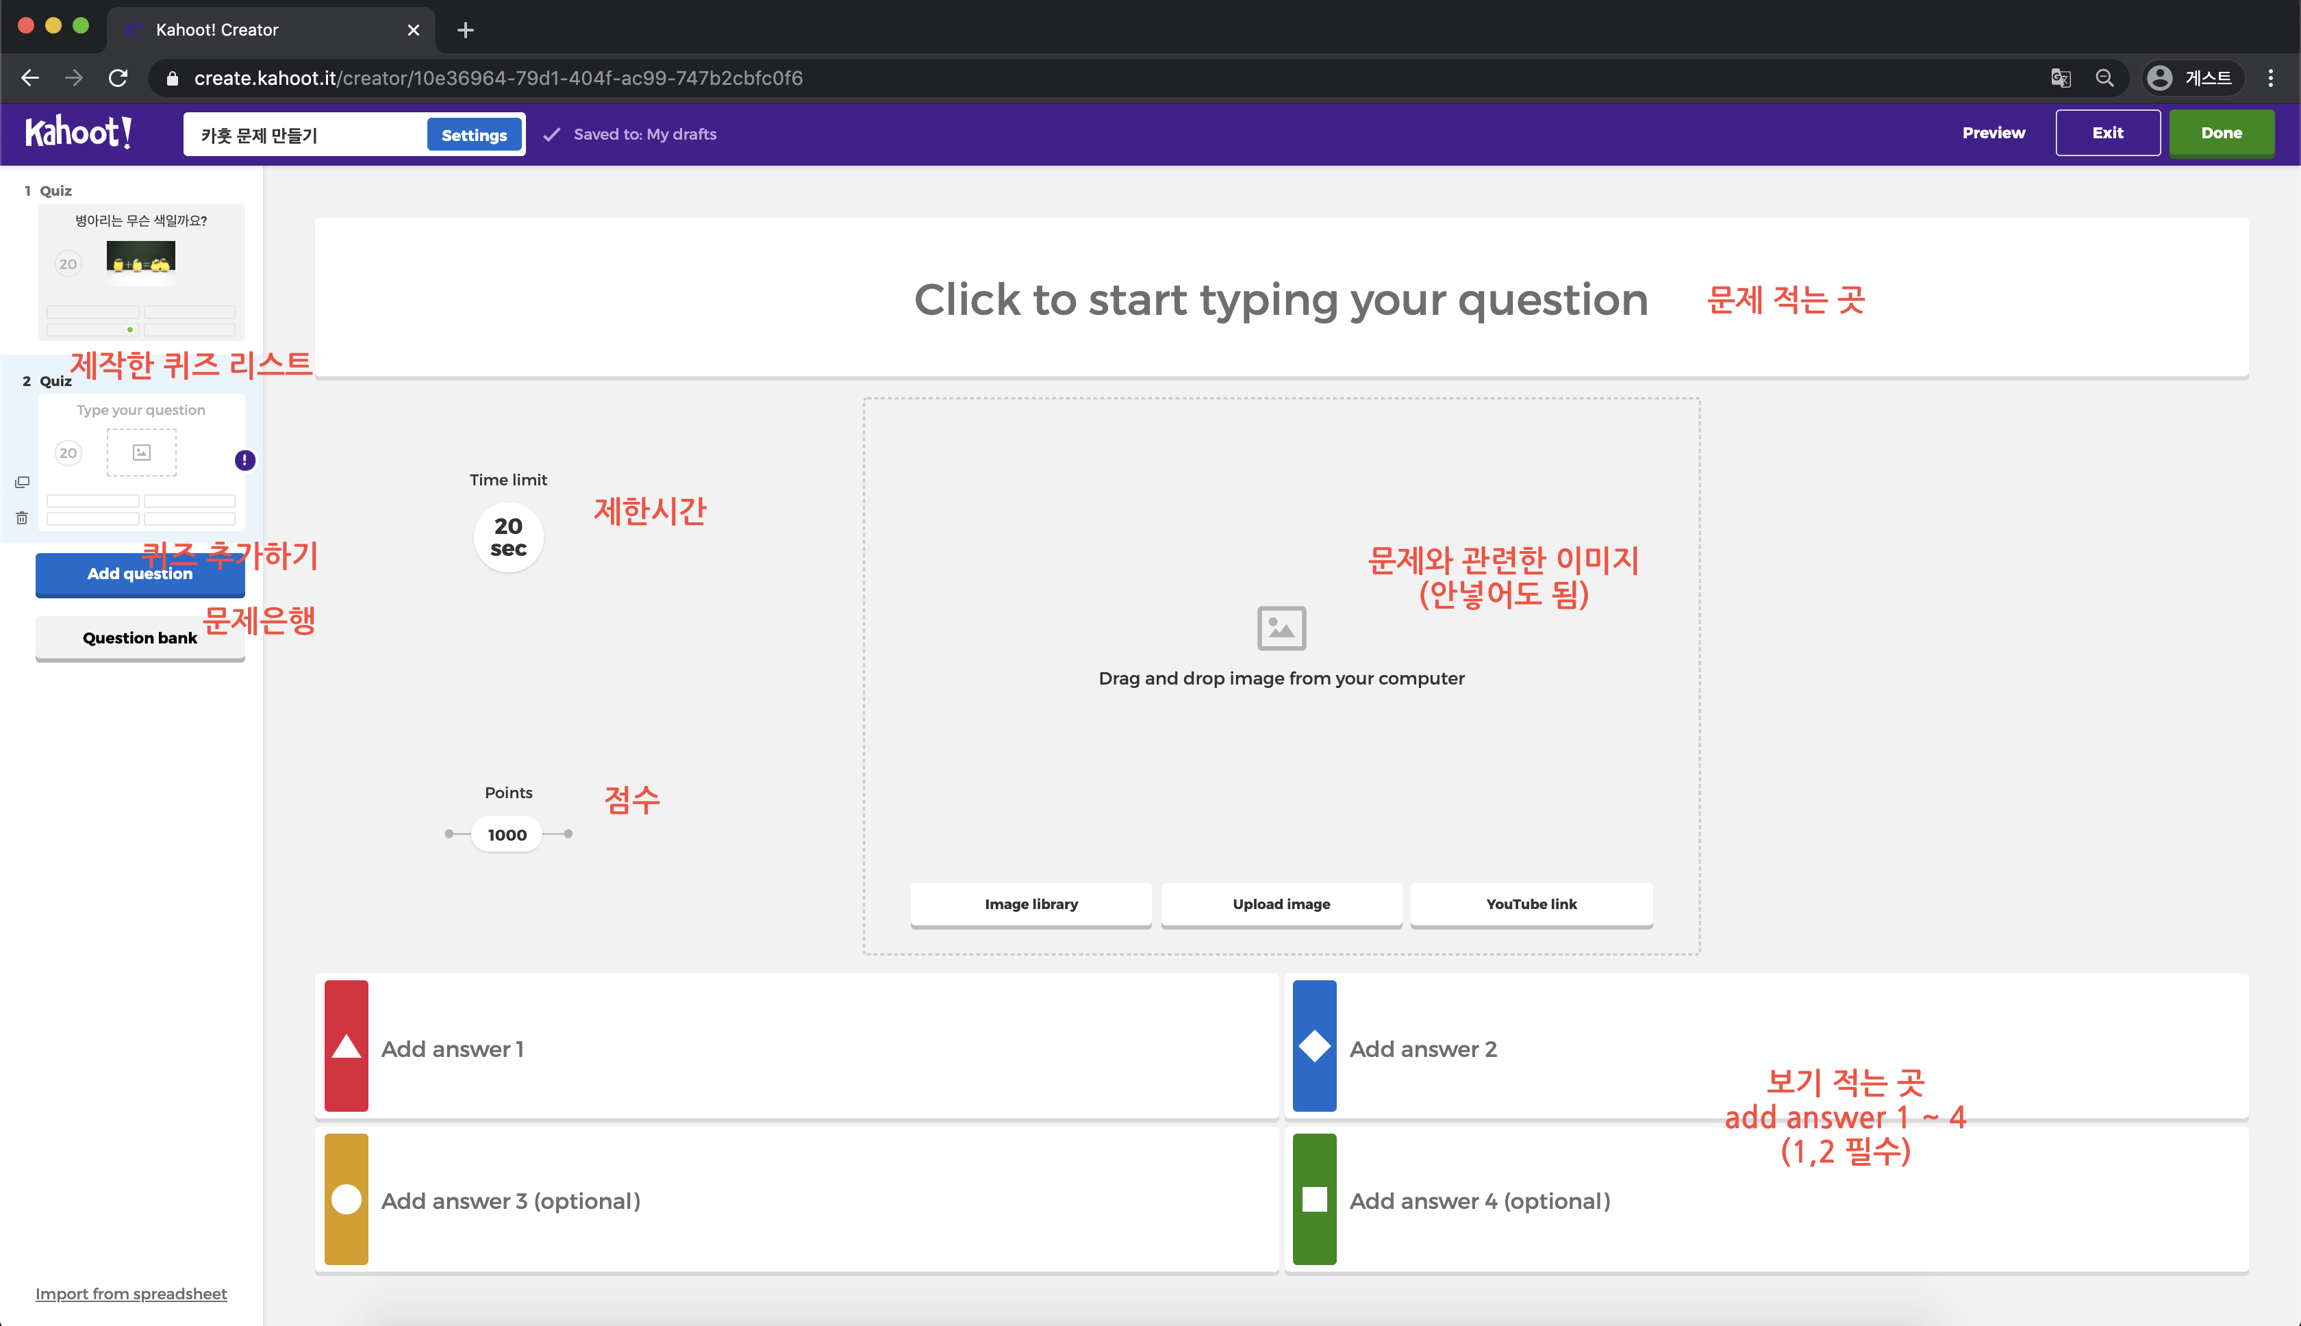The image size is (2301, 1326).
Task: Open a new browser tab
Action: pos(466,30)
